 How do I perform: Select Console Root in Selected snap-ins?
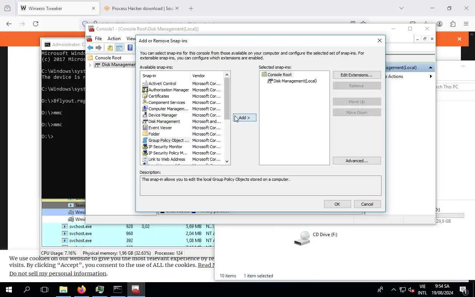(x=276, y=75)
